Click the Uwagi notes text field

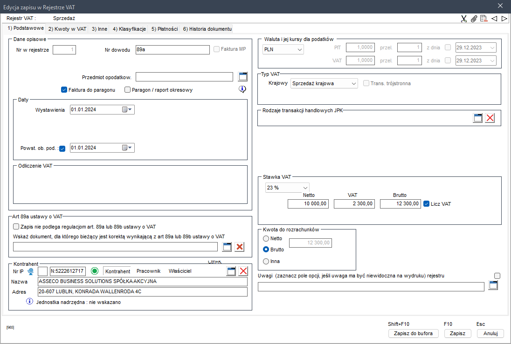[x=371, y=287]
